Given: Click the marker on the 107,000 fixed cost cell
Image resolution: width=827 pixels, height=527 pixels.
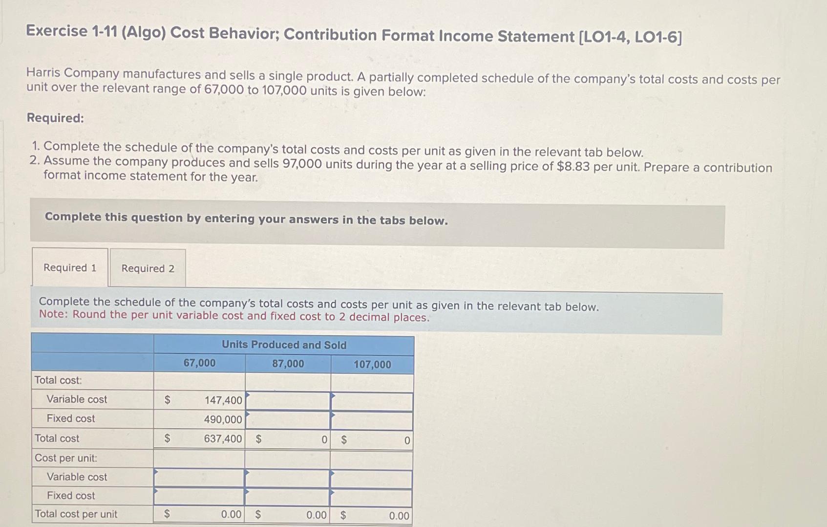Looking at the screenshot, I should [332, 413].
